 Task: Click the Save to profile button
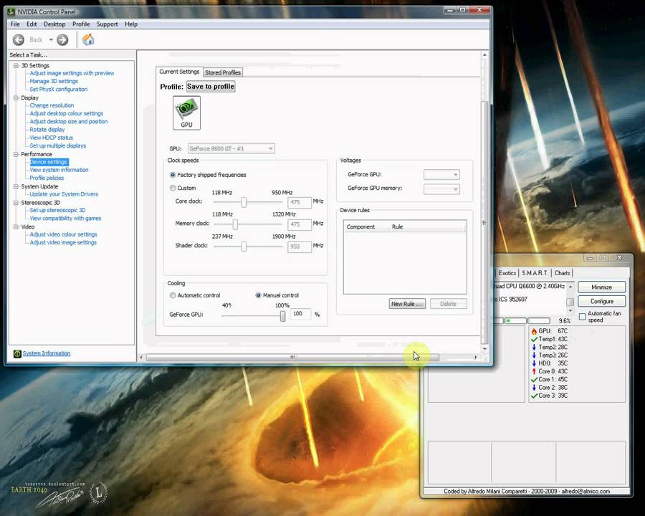(210, 87)
